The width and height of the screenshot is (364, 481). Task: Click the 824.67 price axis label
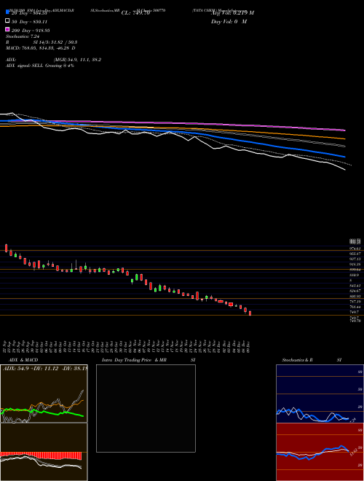point(355,291)
